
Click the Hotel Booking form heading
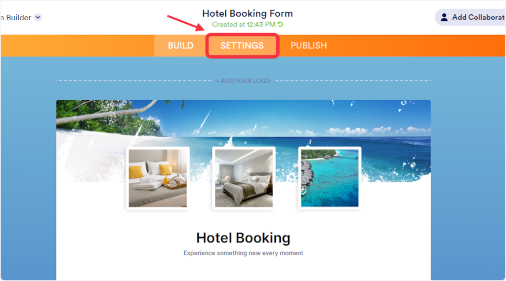243,238
